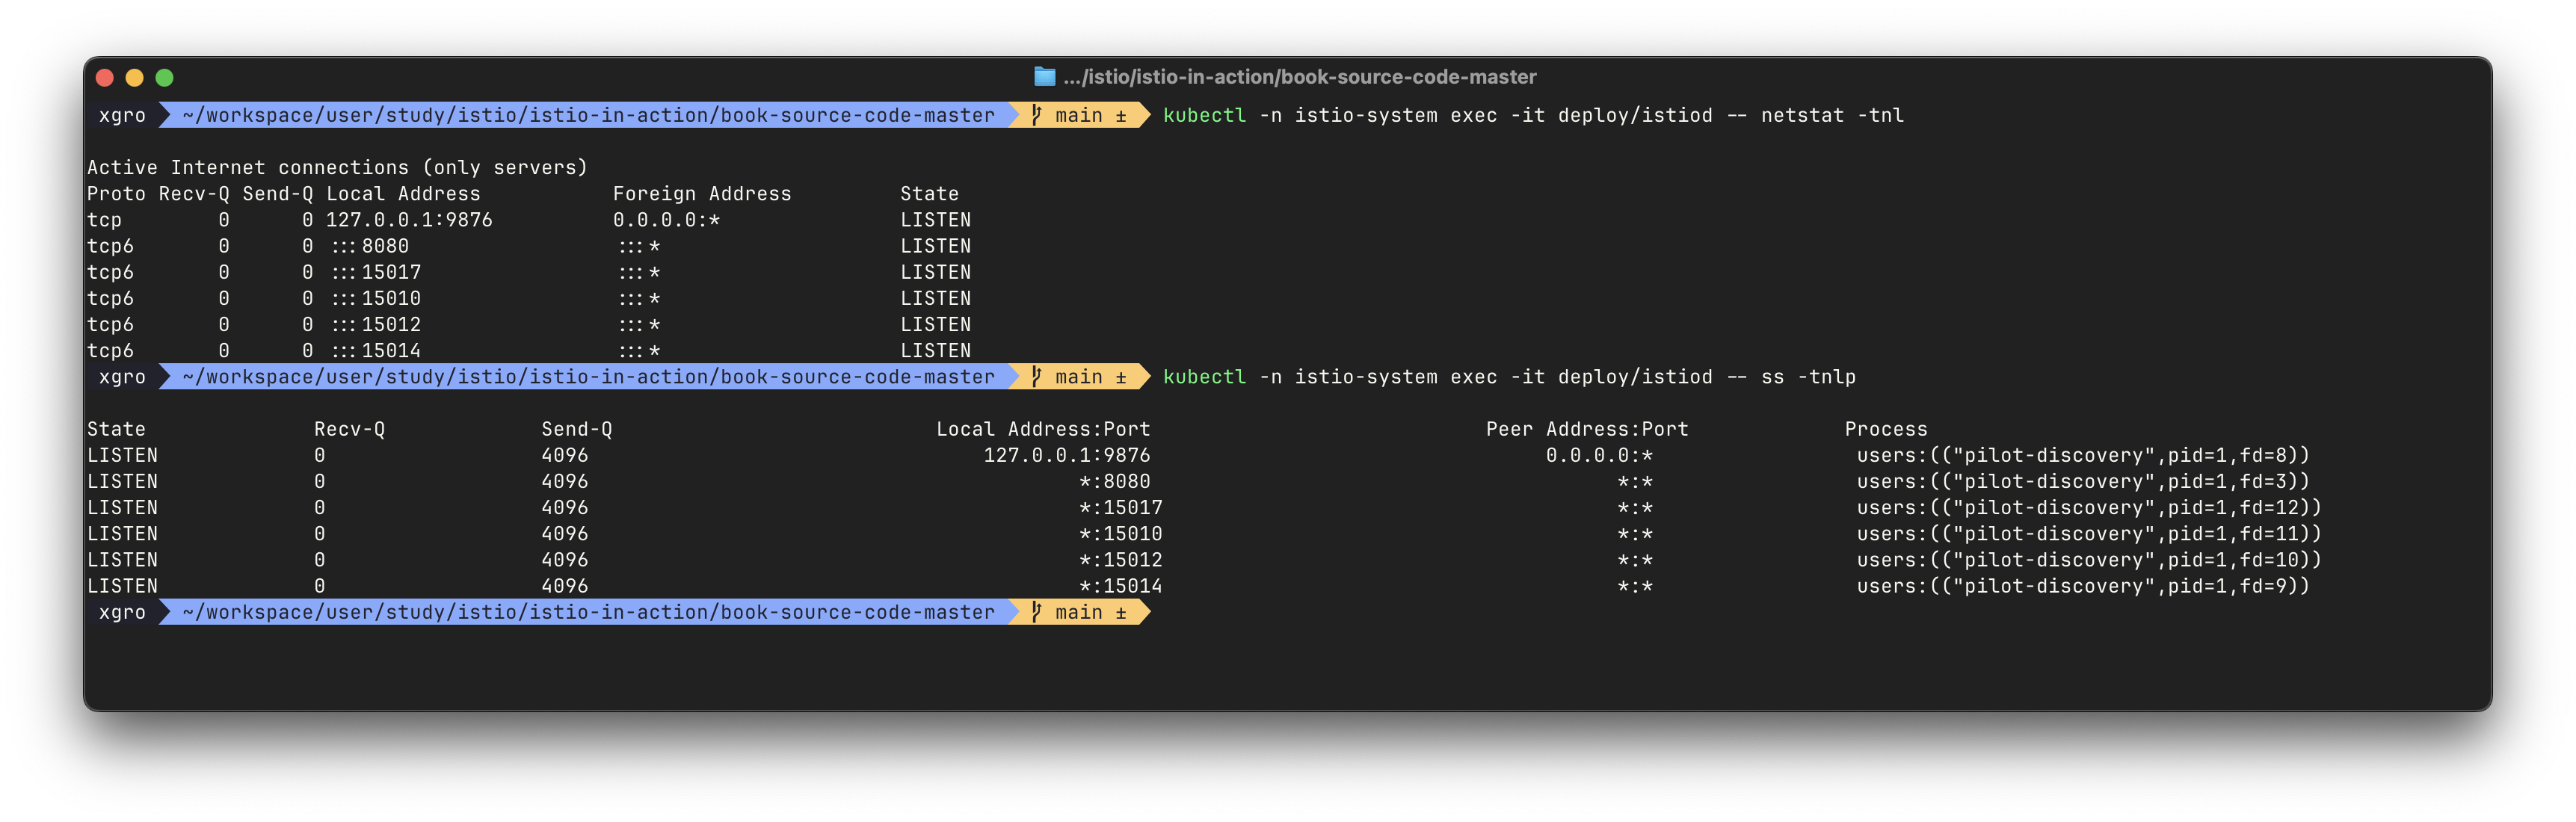Click 'Active Internet connections (only servers)' line

click(x=337, y=167)
